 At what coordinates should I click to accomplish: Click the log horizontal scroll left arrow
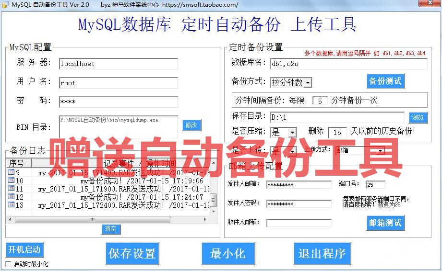coord(10,219)
